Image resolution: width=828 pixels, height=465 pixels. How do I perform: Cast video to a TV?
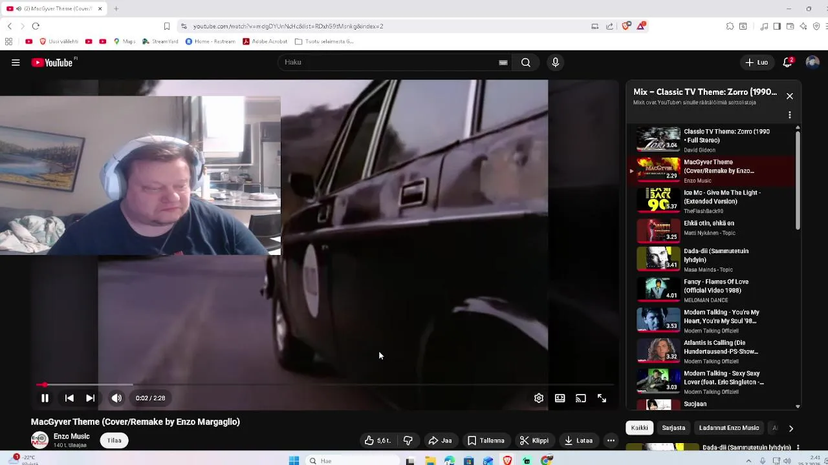pyautogui.click(x=581, y=398)
